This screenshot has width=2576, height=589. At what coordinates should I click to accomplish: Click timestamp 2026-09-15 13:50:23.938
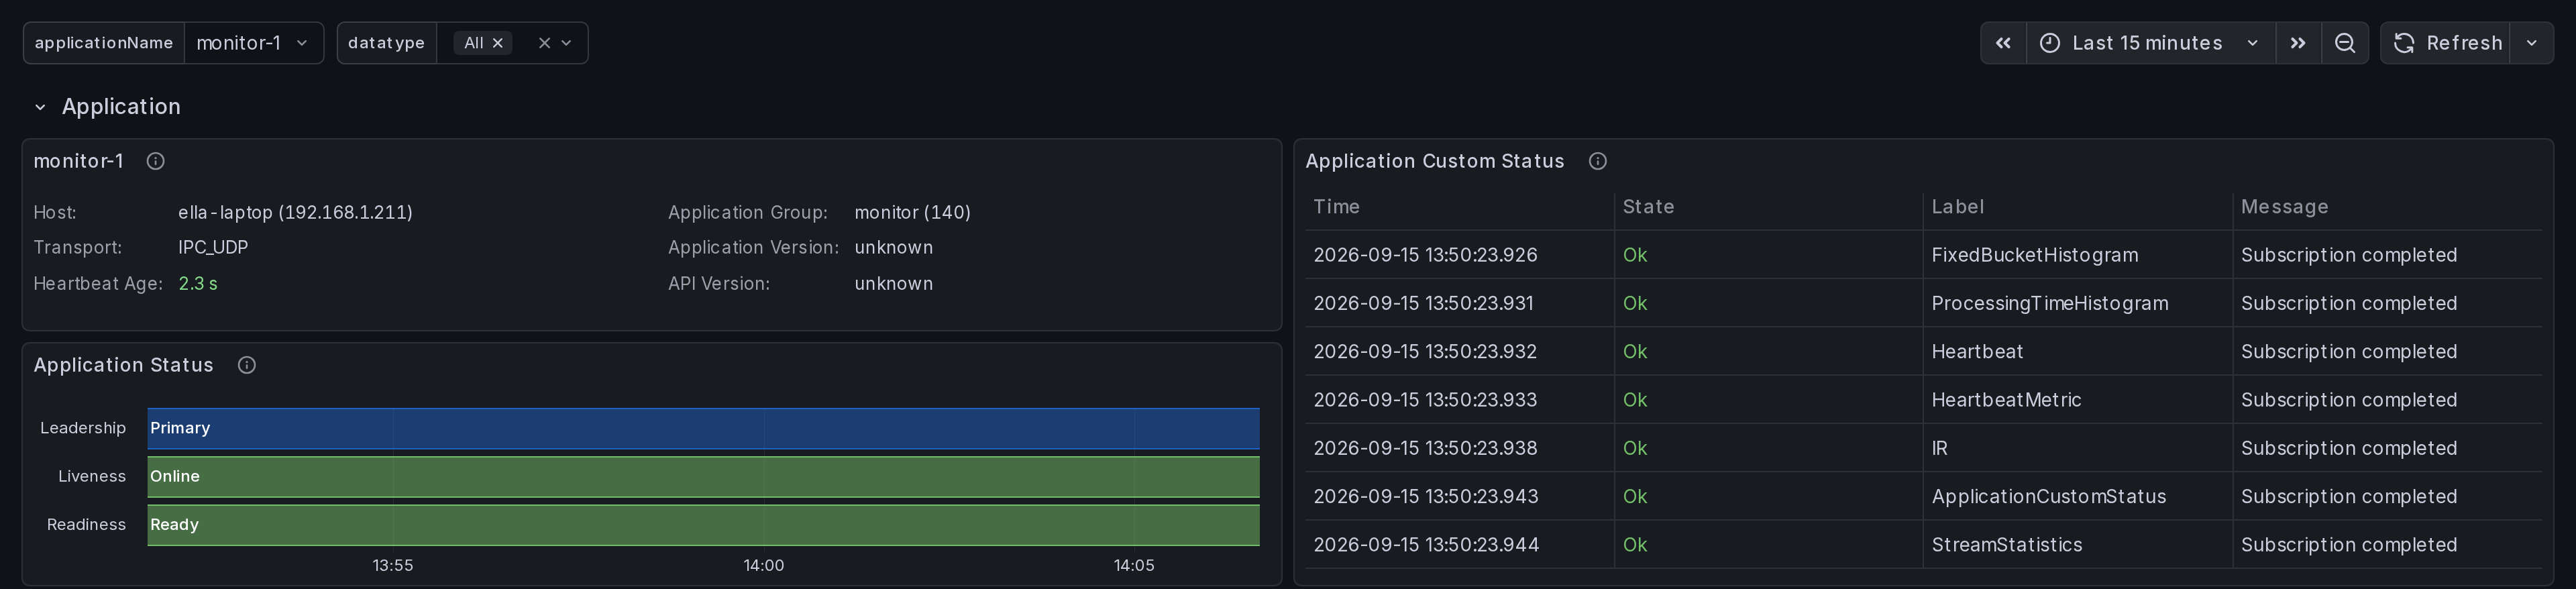[1425, 448]
